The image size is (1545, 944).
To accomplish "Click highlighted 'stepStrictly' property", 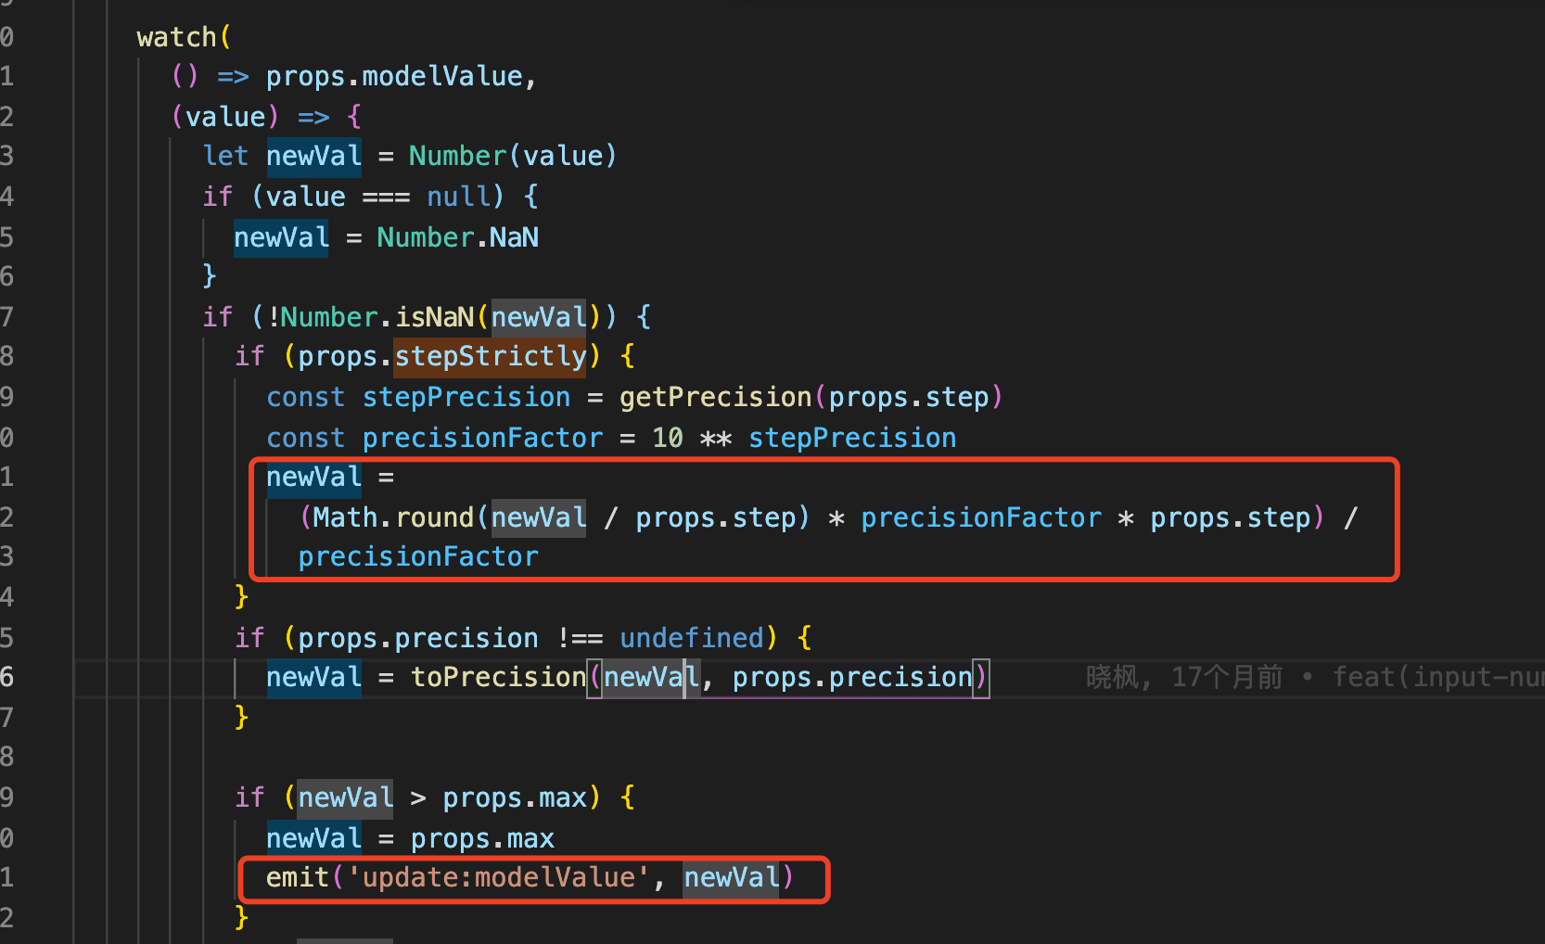I will (491, 356).
